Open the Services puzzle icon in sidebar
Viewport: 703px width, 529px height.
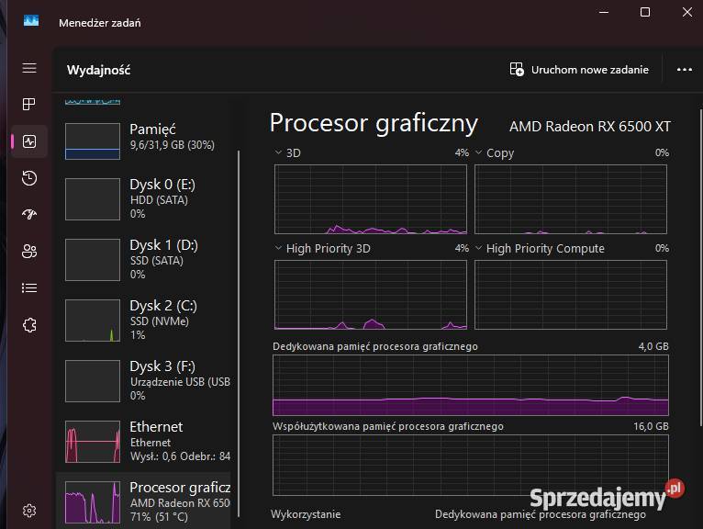pos(29,325)
